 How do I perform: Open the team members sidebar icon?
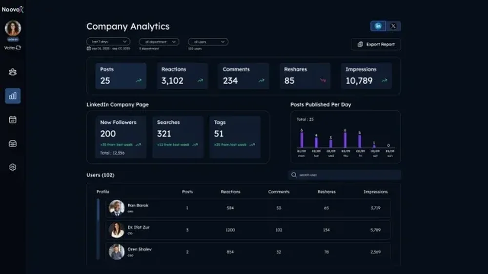pos(13,72)
